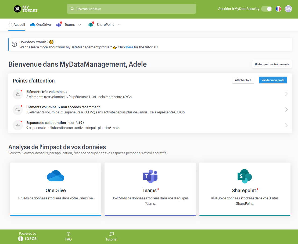
Task: Select Eléments volumineux non accédés récemment title
Action: [x=63, y=107]
